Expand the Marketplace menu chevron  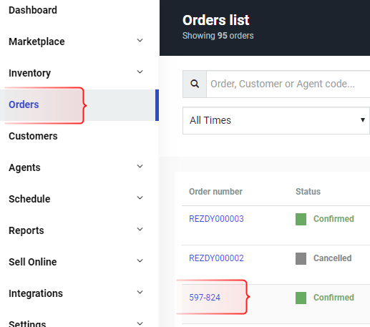pyautogui.click(x=140, y=41)
